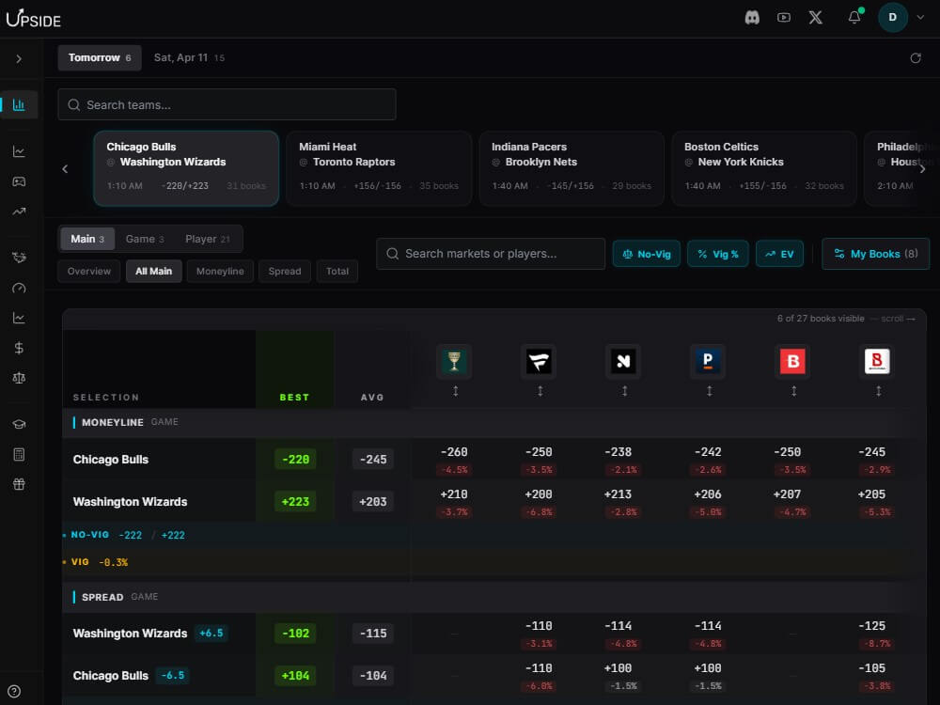Expand the sidebar with the arrow chevron
Viewport: 940px width, 705px height.
pyautogui.click(x=19, y=58)
